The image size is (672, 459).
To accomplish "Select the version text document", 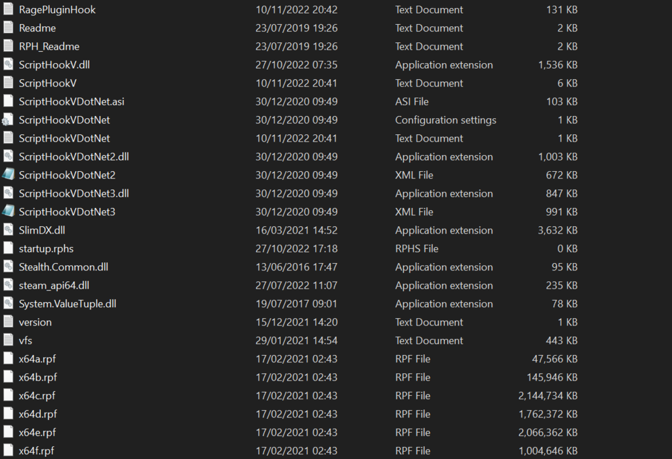I will pyautogui.click(x=35, y=322).
